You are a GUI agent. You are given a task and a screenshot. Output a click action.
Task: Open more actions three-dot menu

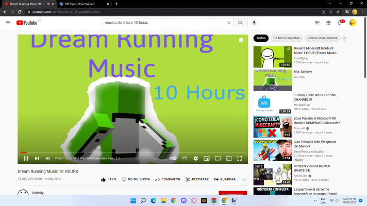point(243,180)
